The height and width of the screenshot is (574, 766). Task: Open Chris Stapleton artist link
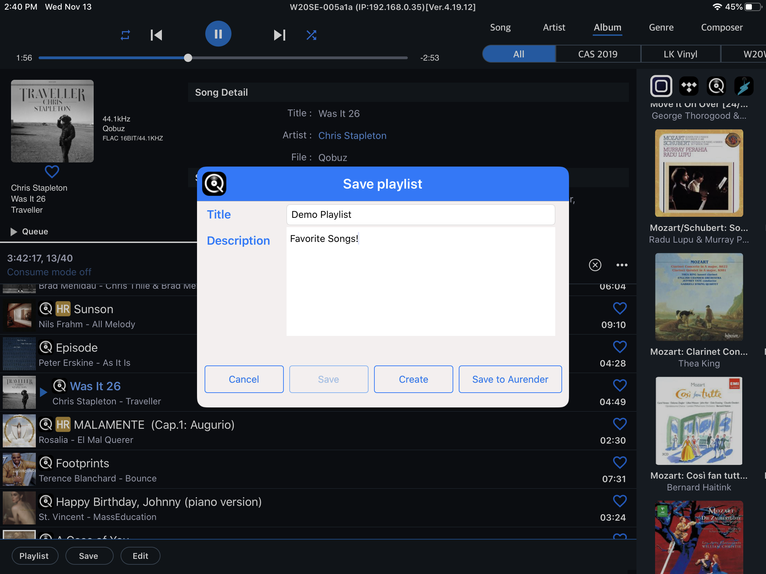[x=352, y=136]
